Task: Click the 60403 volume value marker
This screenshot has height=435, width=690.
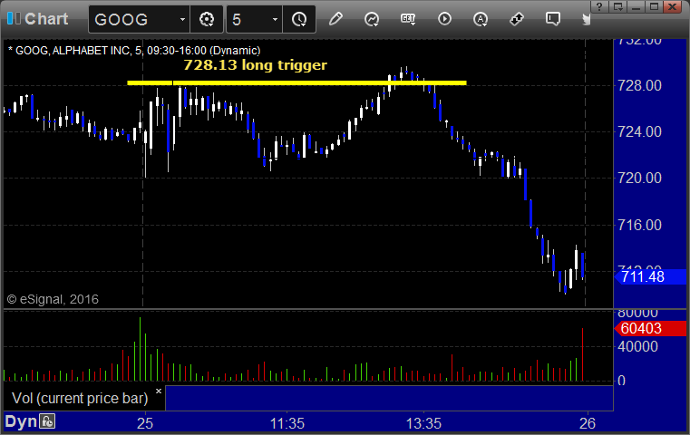Action: click(x=650, y=328)
